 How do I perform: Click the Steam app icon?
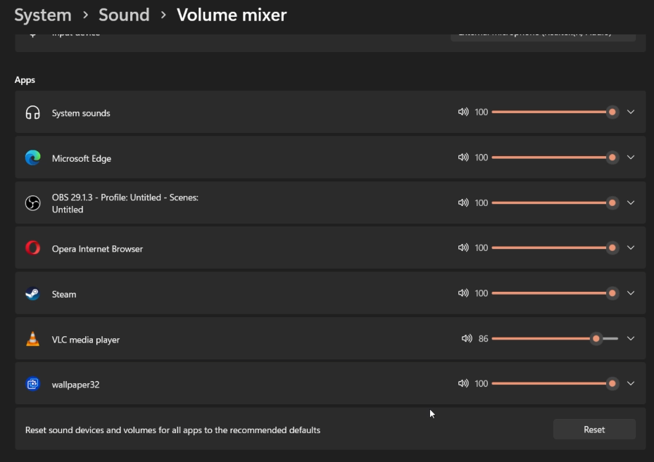tap(32, 294)
